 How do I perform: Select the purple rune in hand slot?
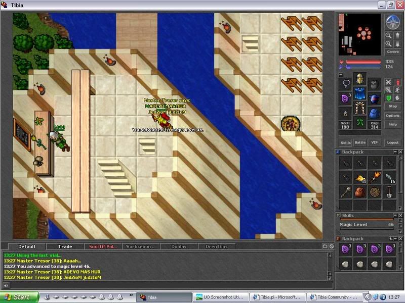tap(345, 98)
